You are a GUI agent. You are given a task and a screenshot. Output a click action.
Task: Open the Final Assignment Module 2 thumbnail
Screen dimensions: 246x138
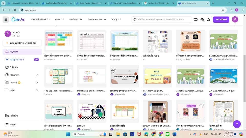158,76
